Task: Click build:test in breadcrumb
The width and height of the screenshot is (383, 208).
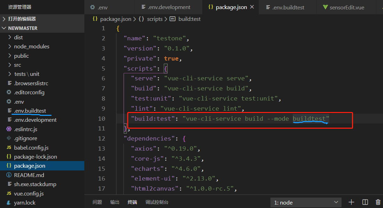Action: [189, 19]
